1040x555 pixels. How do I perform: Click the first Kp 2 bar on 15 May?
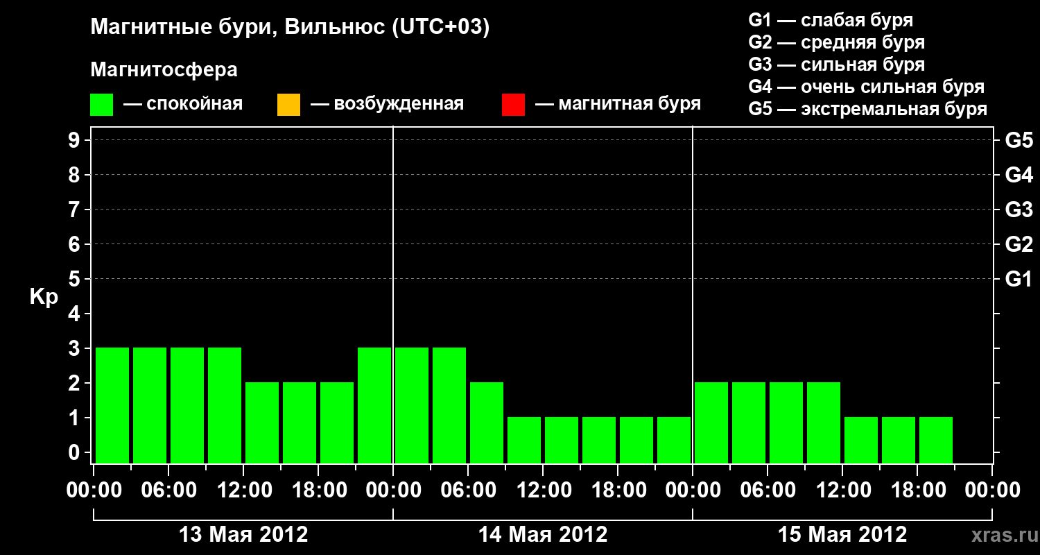(x=711, y=422)
